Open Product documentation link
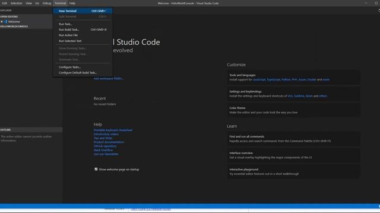Image resolution: width=380 pixels, height=213 pixels. click(109, 142)
